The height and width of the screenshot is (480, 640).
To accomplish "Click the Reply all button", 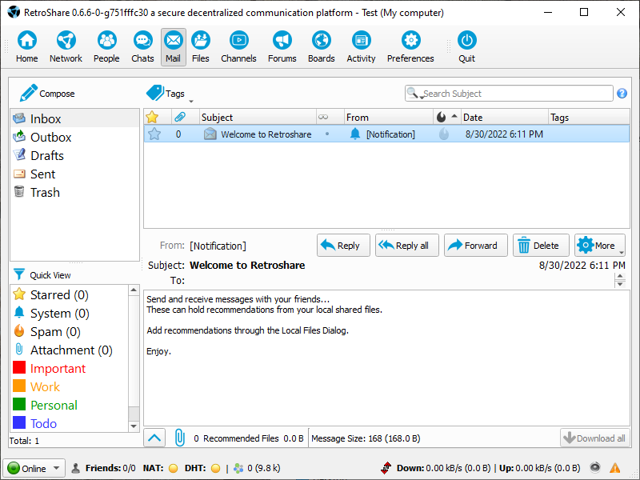I will pyautogui.click(x=406, y=246).
